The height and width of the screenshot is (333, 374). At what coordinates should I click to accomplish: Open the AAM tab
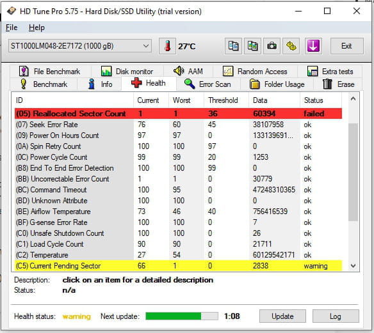coord(188,71)
